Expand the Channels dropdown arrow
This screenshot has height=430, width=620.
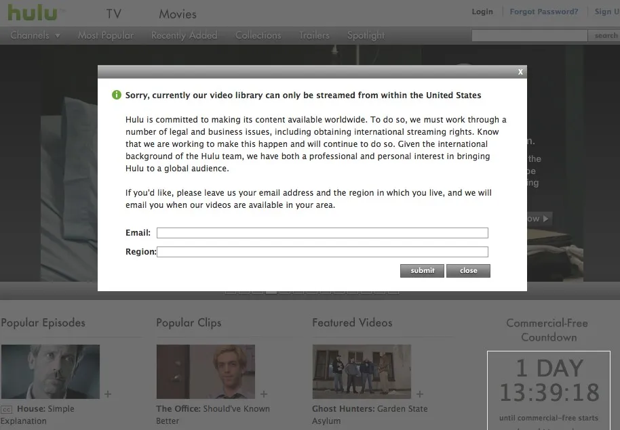pyautogui.click(x=58, y=35)
